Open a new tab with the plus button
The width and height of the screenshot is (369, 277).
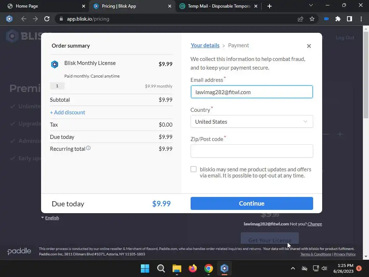pos(270,6)
